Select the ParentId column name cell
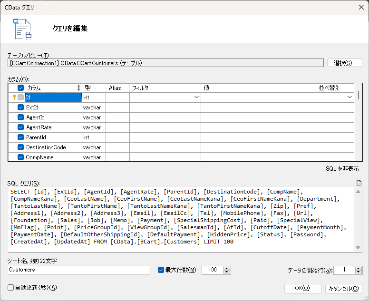The height and width of the screenshot is (301, 369). (53, 137)
